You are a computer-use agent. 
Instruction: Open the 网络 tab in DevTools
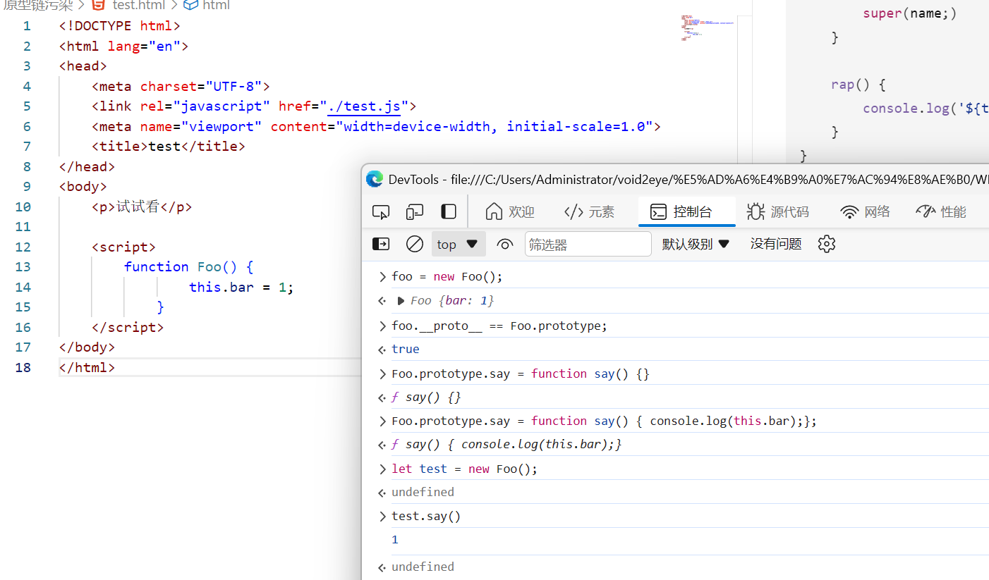coord(866,212)
